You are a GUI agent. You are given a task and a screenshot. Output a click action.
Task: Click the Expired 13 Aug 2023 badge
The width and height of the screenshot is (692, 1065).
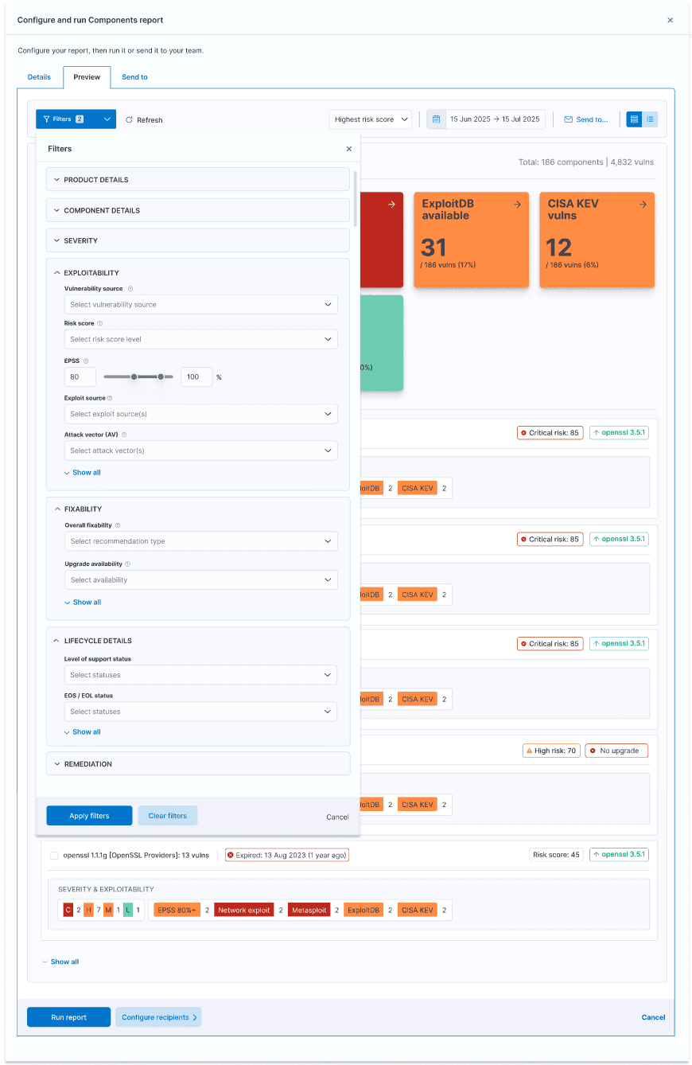tap(286, 855)
